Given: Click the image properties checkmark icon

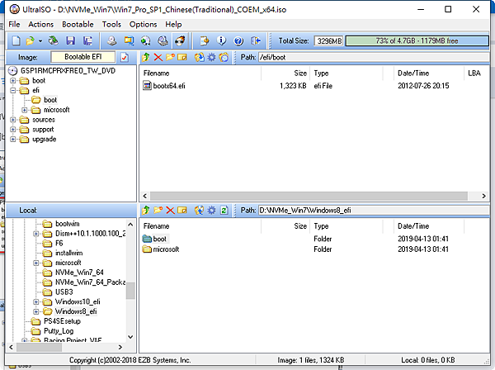Looking at the screenshot, I should tap(125, 58).
